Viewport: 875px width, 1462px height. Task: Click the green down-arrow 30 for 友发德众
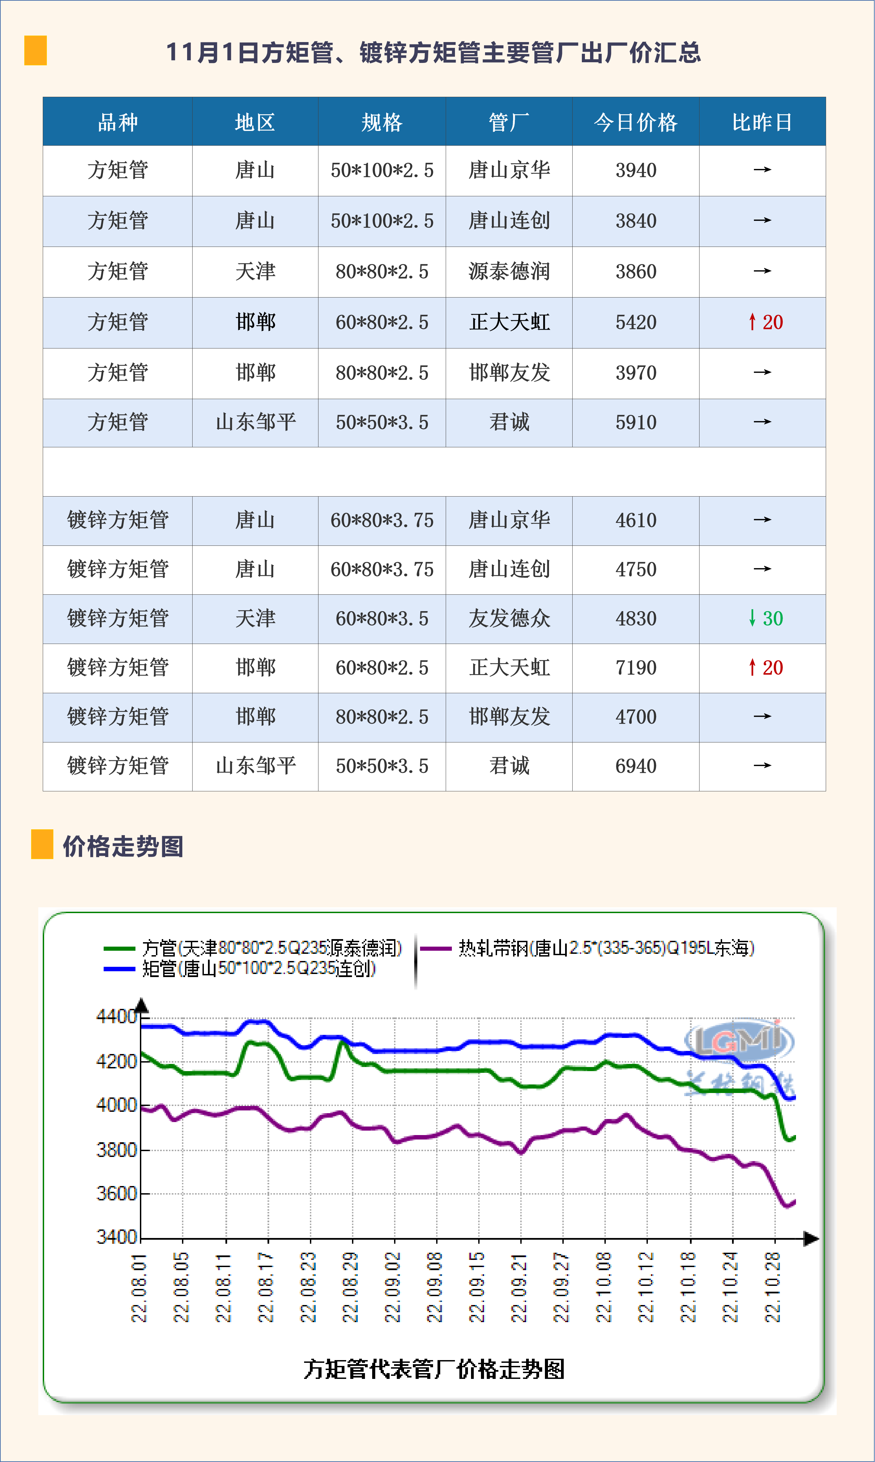(765, 618)
